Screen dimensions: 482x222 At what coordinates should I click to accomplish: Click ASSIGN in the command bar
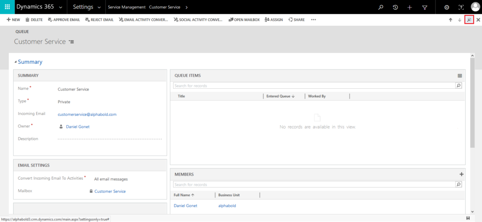(273, 20)
